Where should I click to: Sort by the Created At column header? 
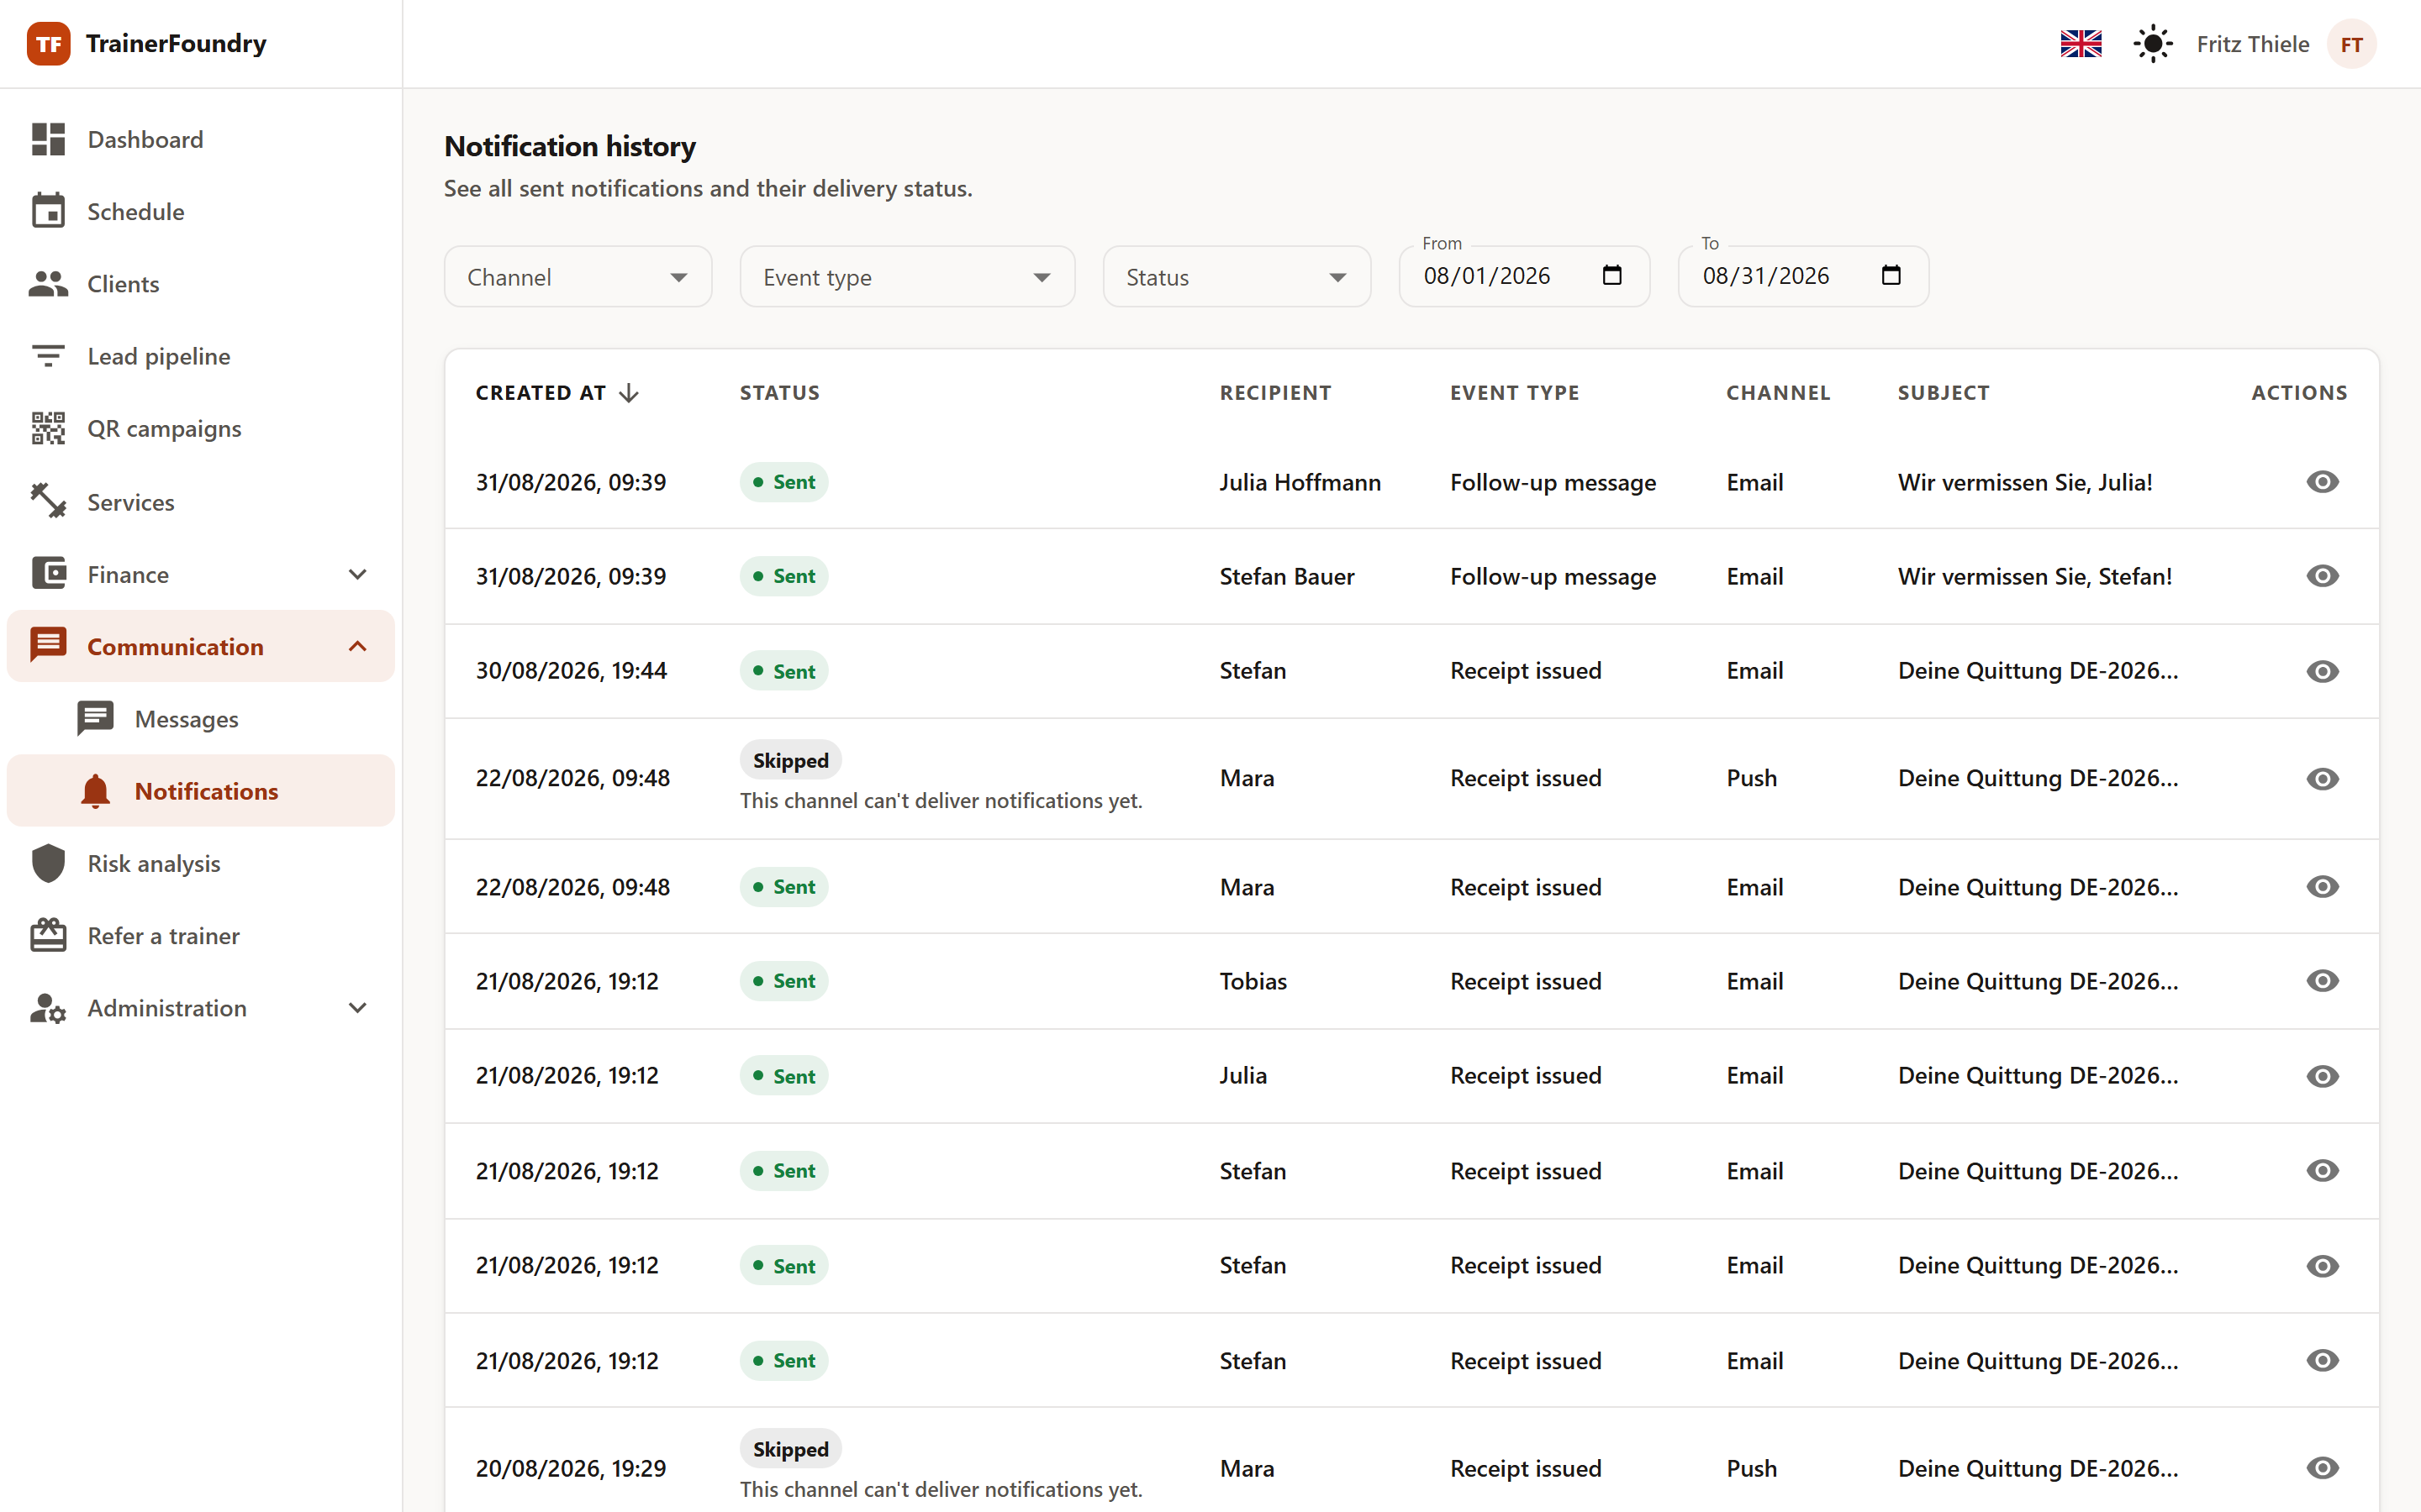point(541,393)
